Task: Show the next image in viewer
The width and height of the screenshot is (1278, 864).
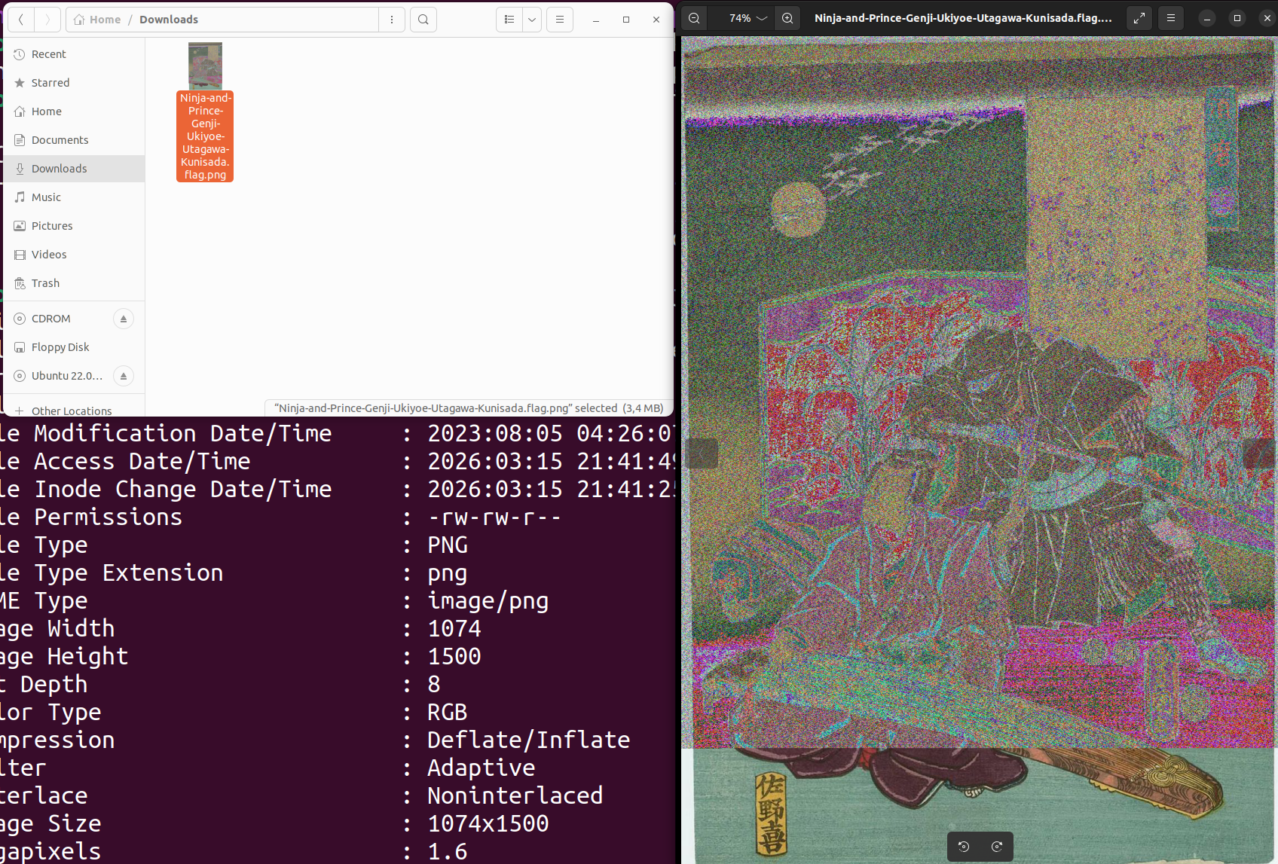Action: pos(1259,453)
